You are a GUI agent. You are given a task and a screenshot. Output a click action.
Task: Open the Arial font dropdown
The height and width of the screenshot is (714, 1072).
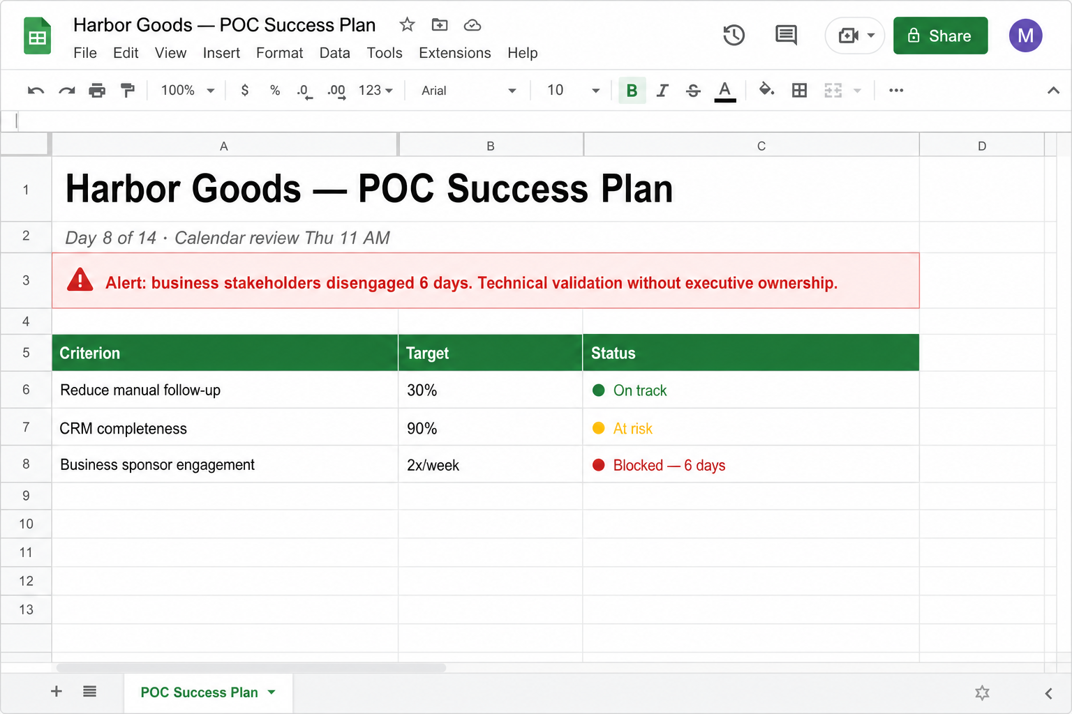click(468, 91)
